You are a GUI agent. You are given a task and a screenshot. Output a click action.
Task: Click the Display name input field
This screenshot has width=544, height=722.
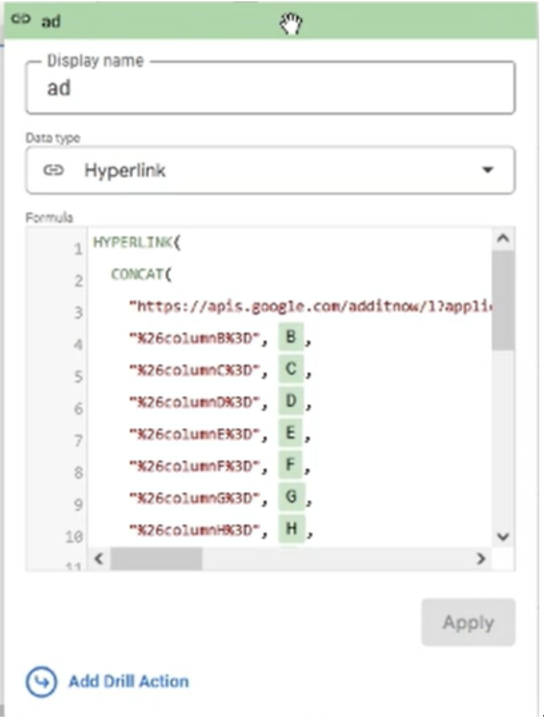[270, 88]
